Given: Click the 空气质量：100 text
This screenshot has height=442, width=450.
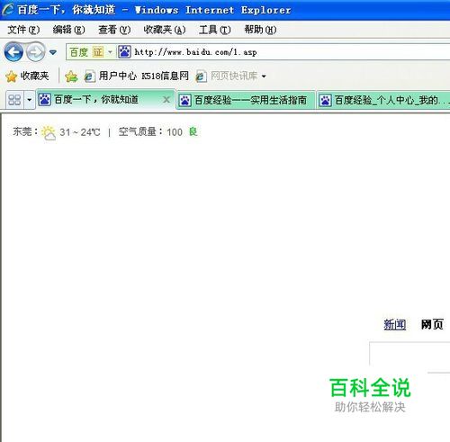Looking at the screenshot, I should [x=150, y=131].
